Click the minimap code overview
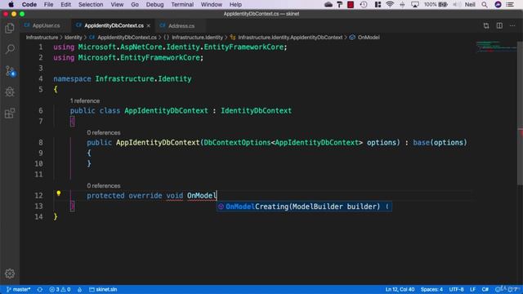Image resolution: width=523 pixels, height=294 pixels. (496, 47)
